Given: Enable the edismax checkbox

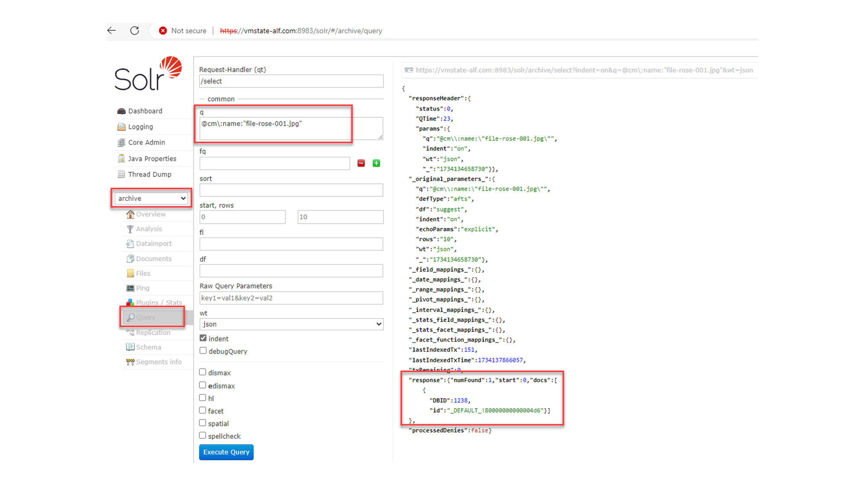Looking at the screenshot, I should click(x=202, y=385).
